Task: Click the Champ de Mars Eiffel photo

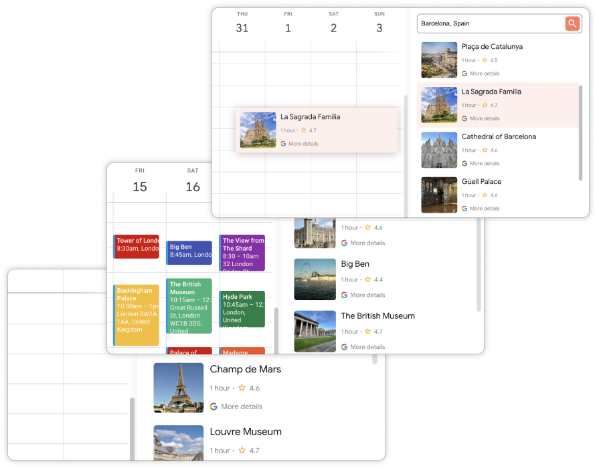Action: (178, 388)
